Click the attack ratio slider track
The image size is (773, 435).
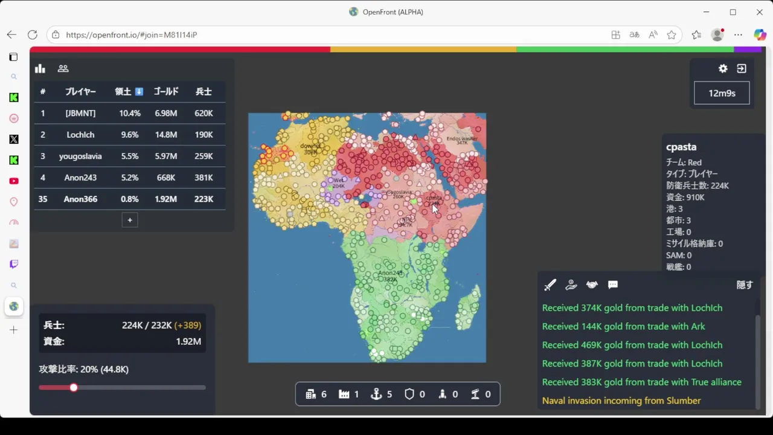pyautogui.click(x=123, y=387)
